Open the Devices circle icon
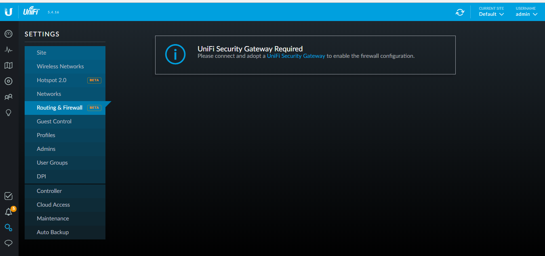This screenshot has width=545, height=256. click(8, 81)
